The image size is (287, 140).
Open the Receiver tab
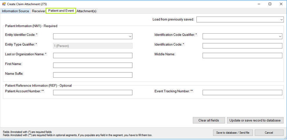click(38, 11)
